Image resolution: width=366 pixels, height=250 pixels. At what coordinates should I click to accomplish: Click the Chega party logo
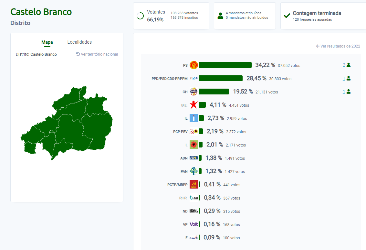coord(193,92)
